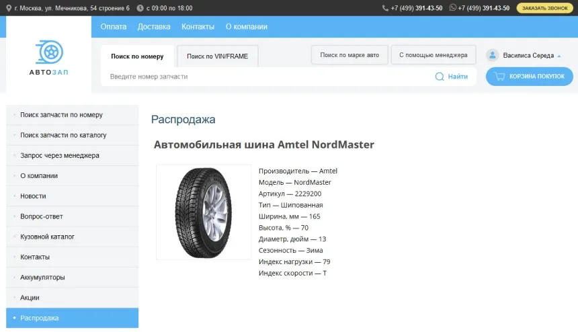This screenshot has width=578, height=332.
Task: Click the Василиса Середа user name
Action: 528,55
